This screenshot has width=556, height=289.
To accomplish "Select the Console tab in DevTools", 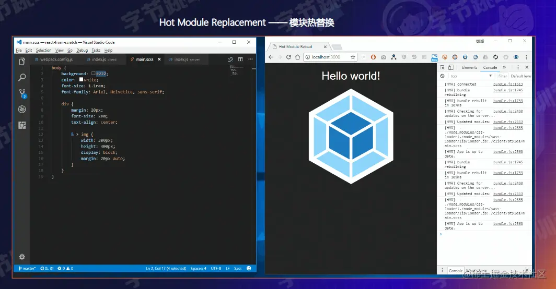I will [x=490, y=67].
